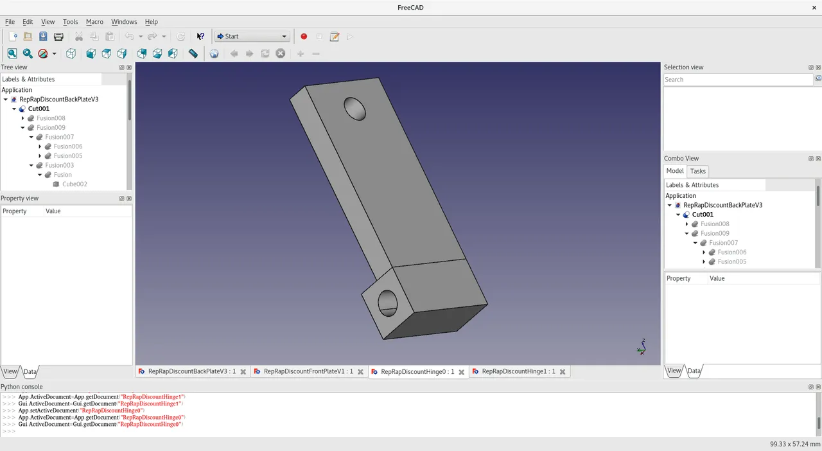The image size is (822, 451).
Task: Switch to Right view cube icon
Action: [121, 54]
